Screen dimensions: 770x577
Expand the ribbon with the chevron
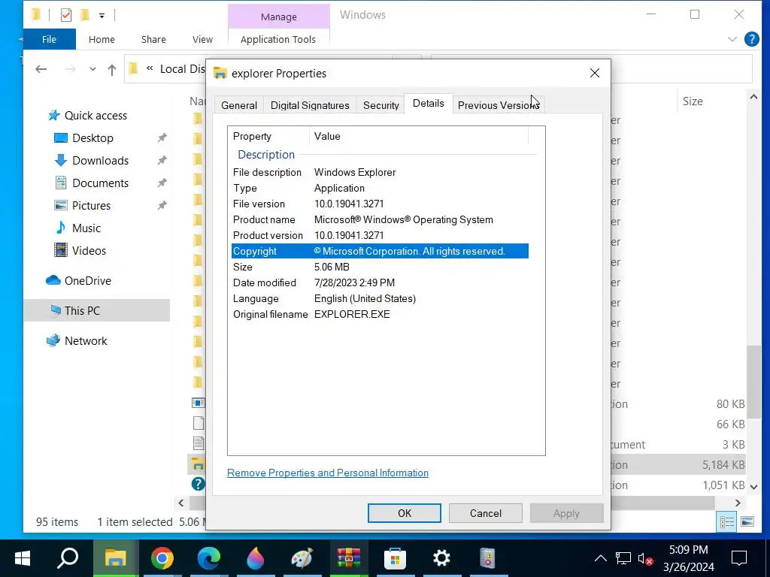732,39
